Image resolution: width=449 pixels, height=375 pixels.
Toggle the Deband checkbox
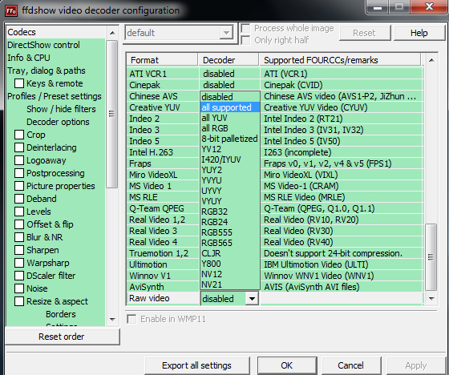point(19,199)
